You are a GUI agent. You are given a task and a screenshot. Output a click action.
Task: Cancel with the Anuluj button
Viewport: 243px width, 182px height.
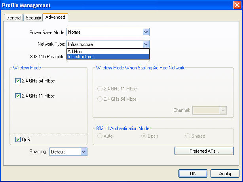tap(225, 173)
